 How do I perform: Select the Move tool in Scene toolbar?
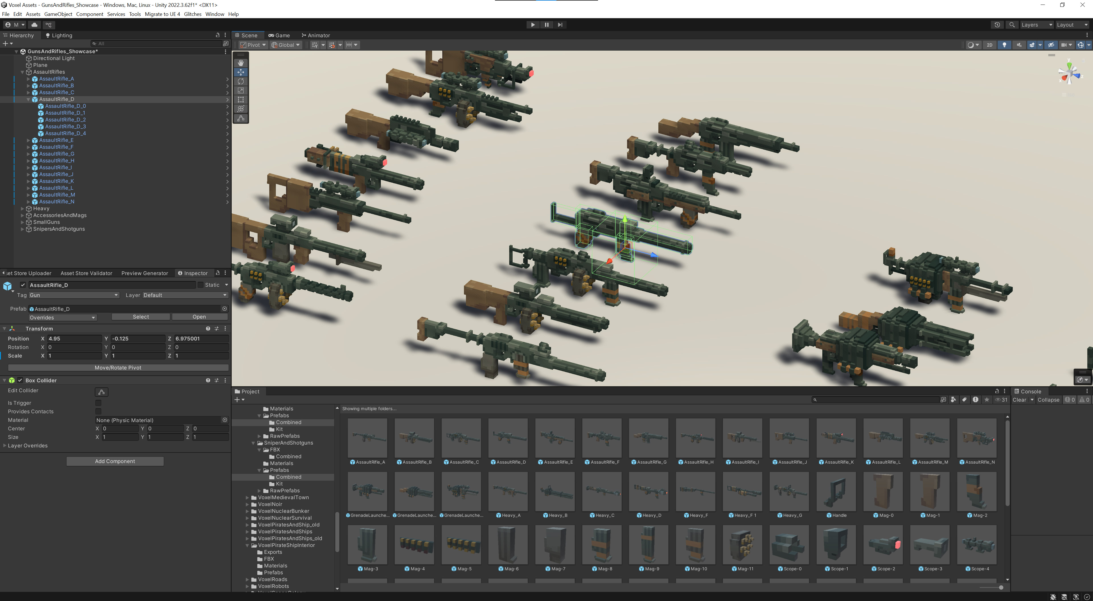click(241, 72)
